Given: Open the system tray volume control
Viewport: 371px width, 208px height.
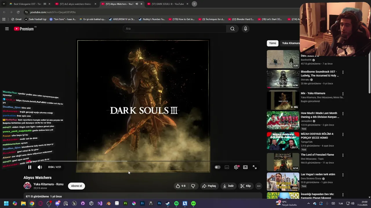Looking at the screenshot, I should (x=352, y=203).
